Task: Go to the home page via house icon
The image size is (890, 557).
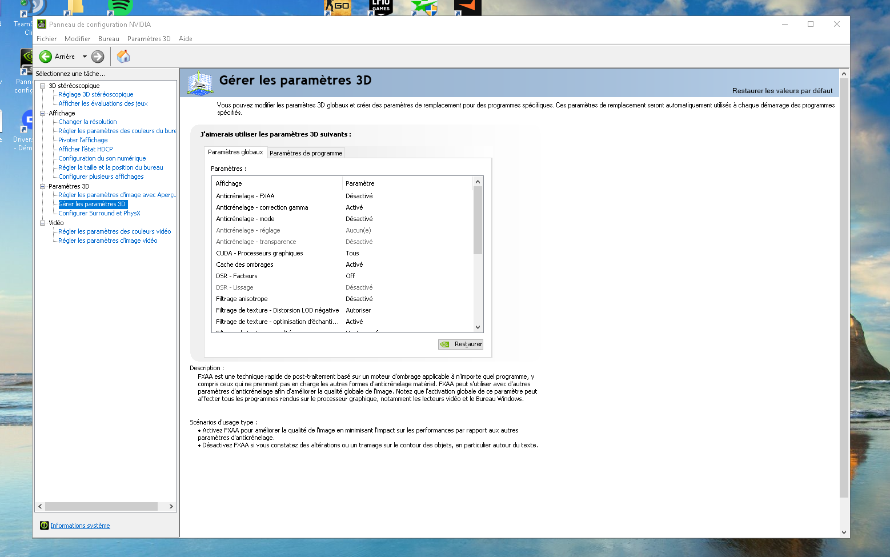Action: (123, 57)
